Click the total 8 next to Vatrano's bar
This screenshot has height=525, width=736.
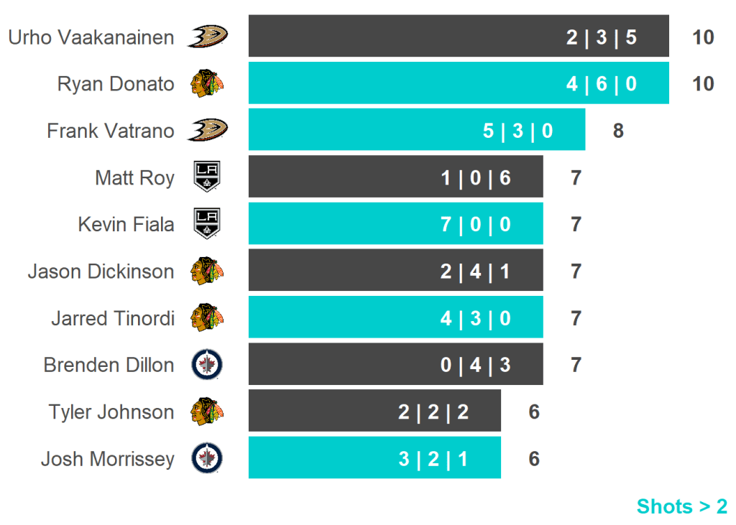click(618, 131)
